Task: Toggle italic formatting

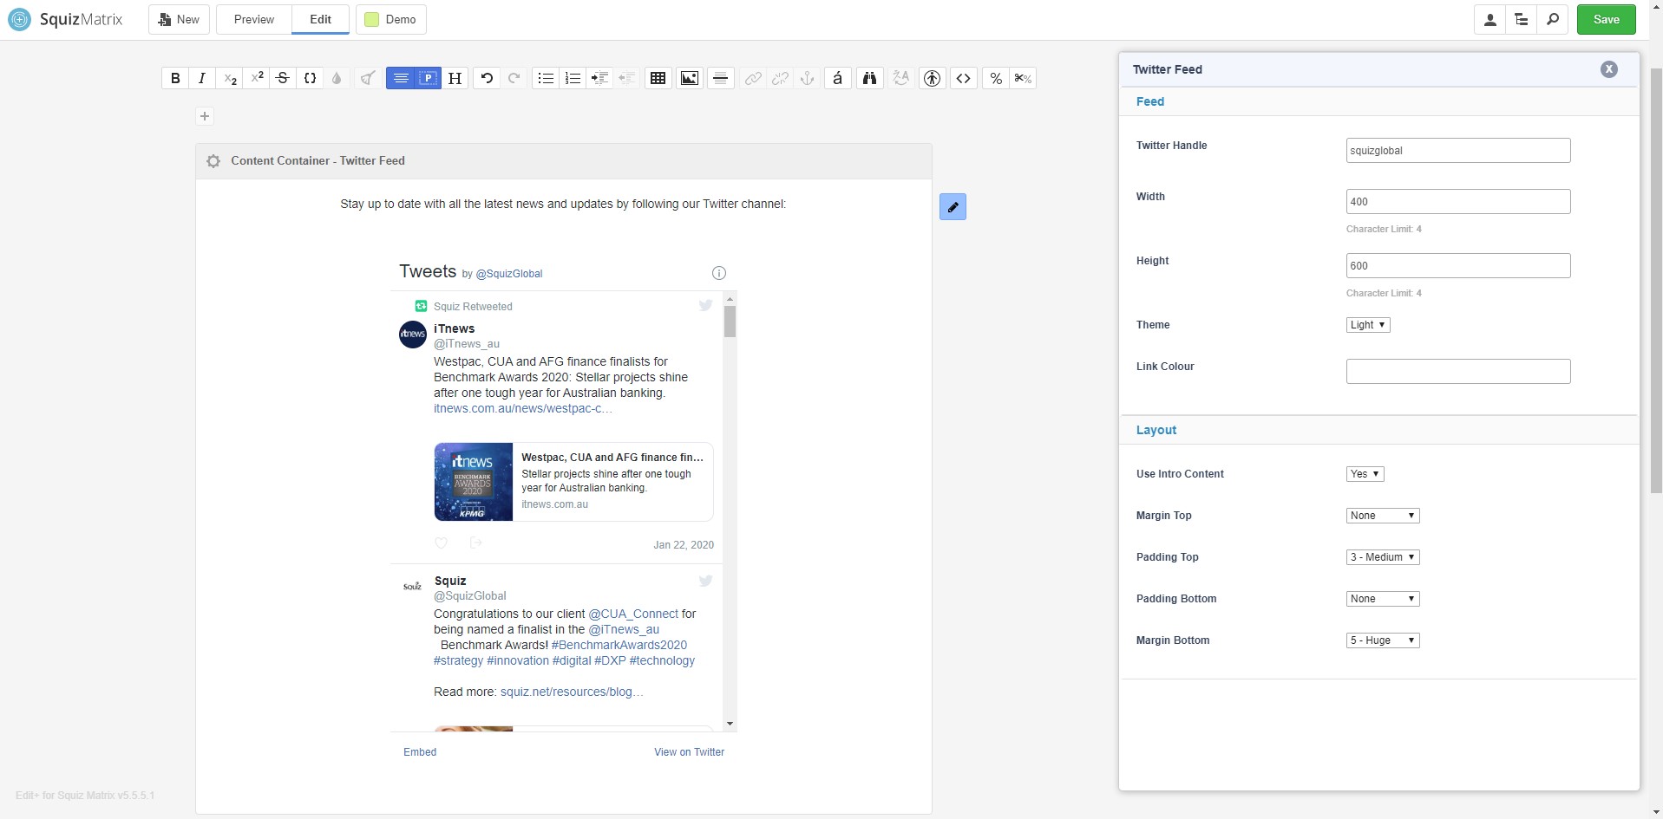Action: point(202,78)
